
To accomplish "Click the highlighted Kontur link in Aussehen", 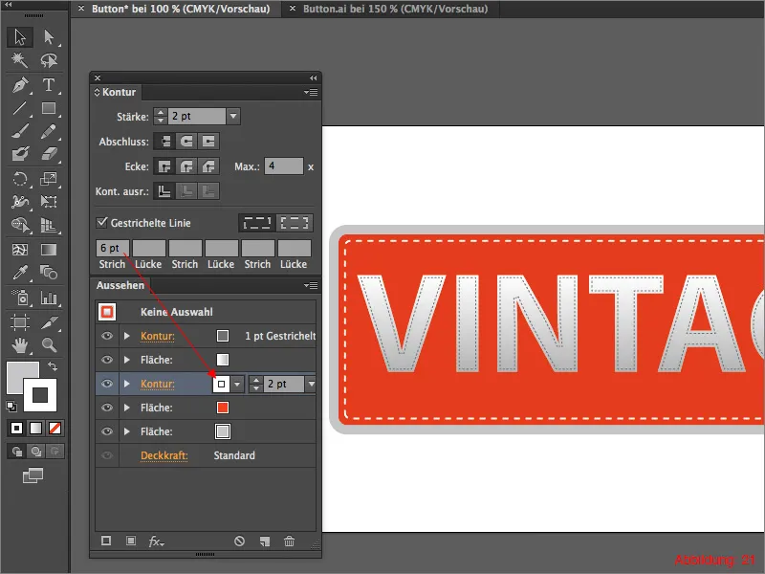I will coord(158,384).
